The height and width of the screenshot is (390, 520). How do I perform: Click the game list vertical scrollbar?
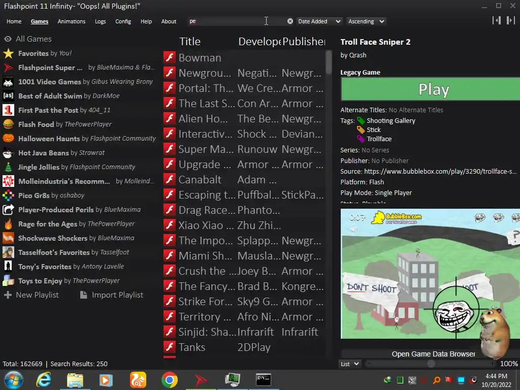329,62
